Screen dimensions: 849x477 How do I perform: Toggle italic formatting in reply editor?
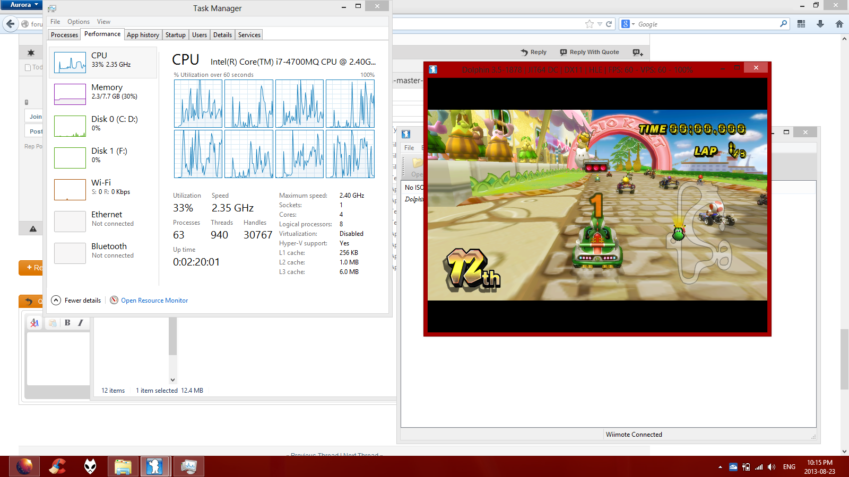[x=81, y=323]
